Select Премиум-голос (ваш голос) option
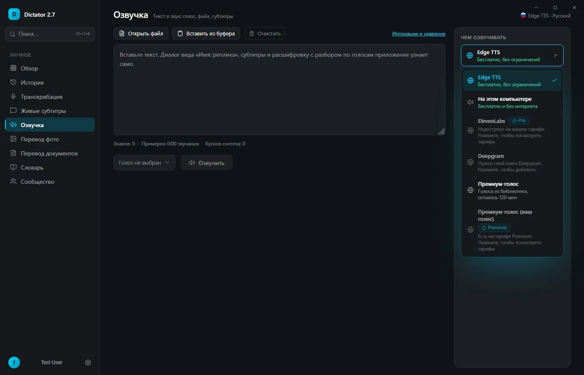 pos(512,230)
